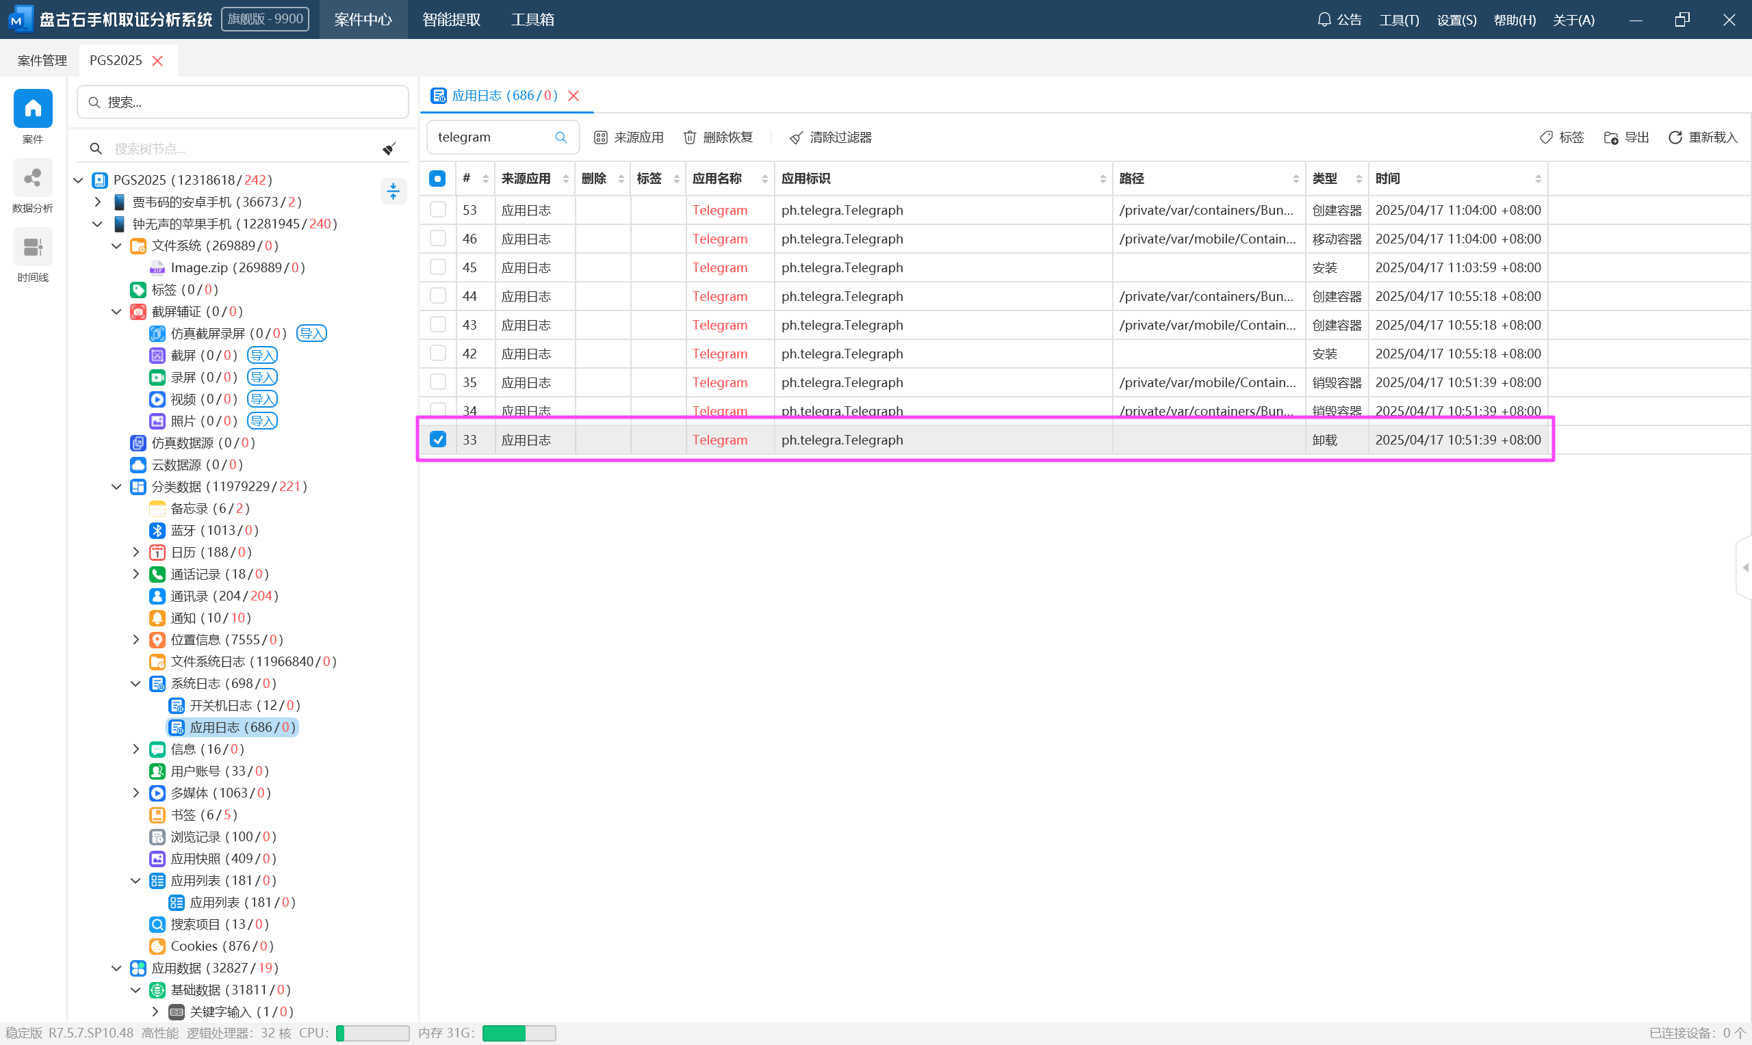
Task: Click 导入 next to 照片
Action: point(262,421)
